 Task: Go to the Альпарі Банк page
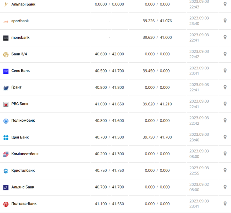(23, 4)
